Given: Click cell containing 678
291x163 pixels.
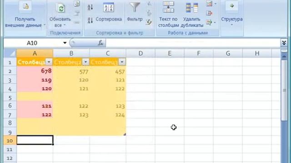Looking at the screenshot, I should pos(35,71).
